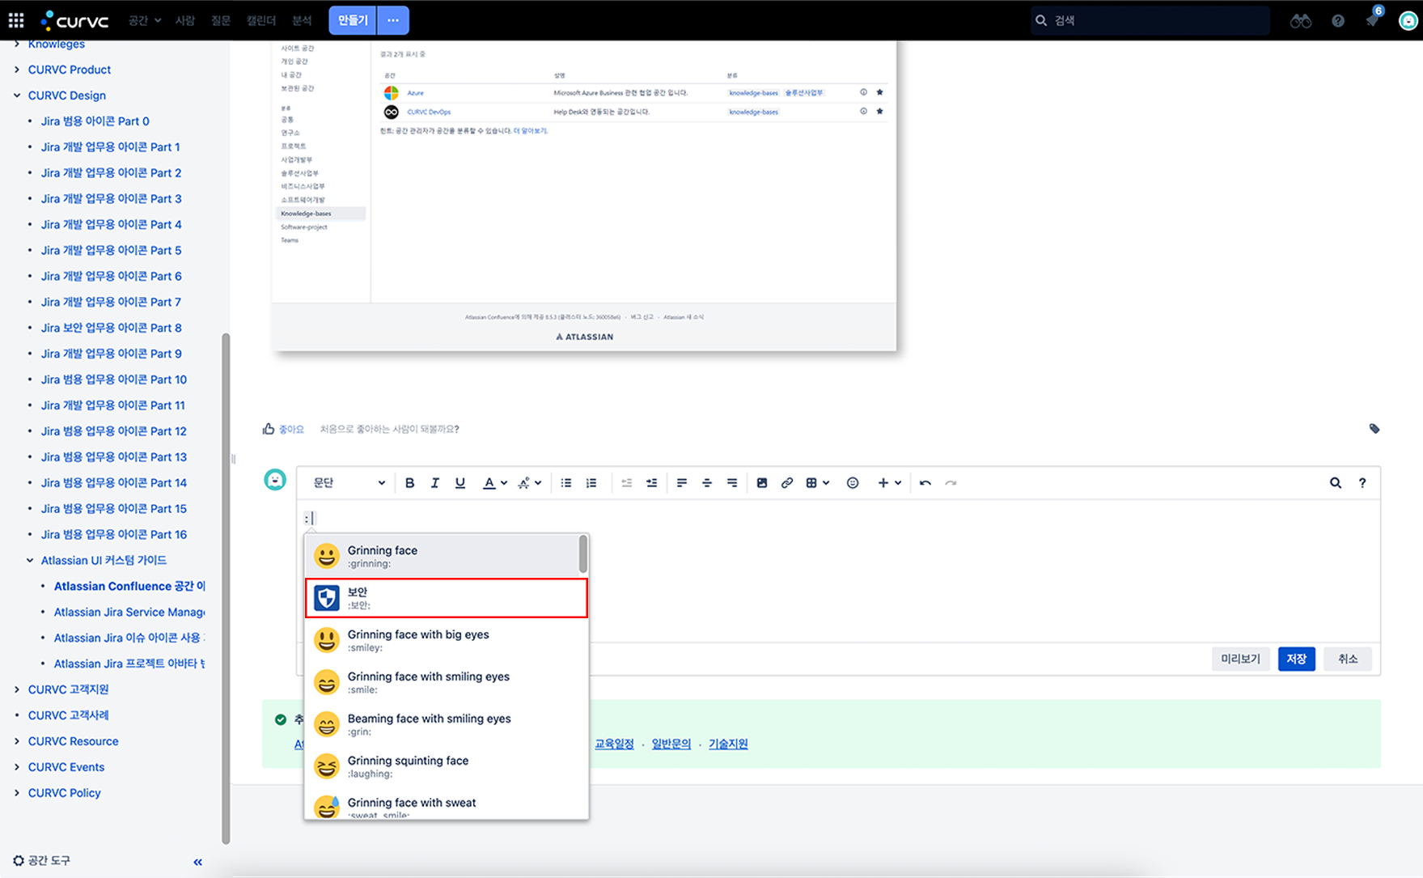Click the label tag icon

click(1374, 429)
